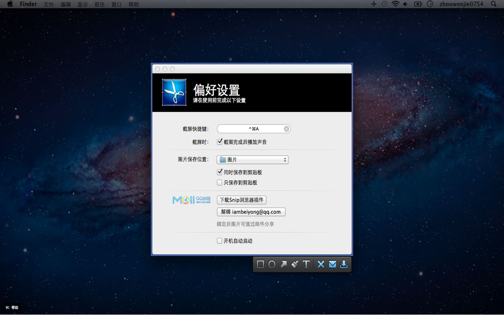
Task: Click the screenshot shortcut input field
Action: (x=254, y=129)
